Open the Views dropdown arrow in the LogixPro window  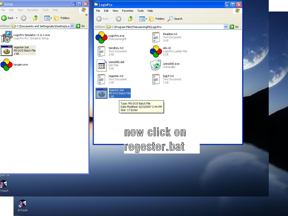coord(146,19)
